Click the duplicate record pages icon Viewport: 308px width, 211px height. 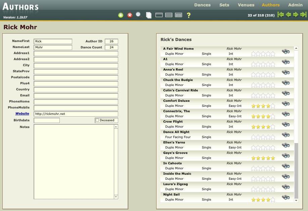coord(149,15)
